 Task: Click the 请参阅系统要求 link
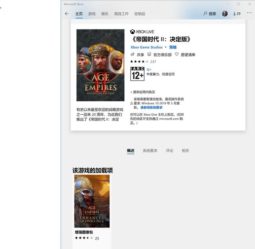click(151, 108)
